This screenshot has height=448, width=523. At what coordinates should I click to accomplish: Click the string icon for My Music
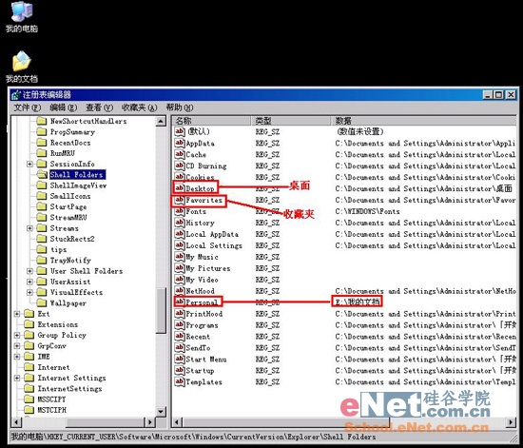point(180,257)
